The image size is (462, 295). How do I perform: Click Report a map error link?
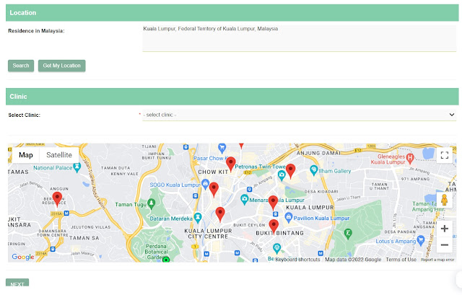437,260
